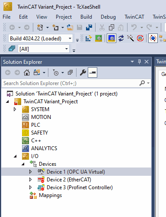Screen dimensions: 166x217
Task: Open the Build 4024.22 (Loaded) dropdown
Action: (41, 39)
